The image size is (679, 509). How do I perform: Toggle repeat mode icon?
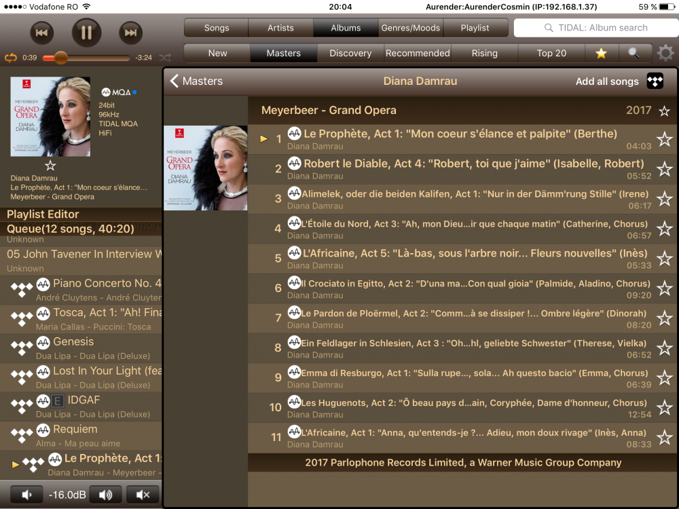[11, 58]
